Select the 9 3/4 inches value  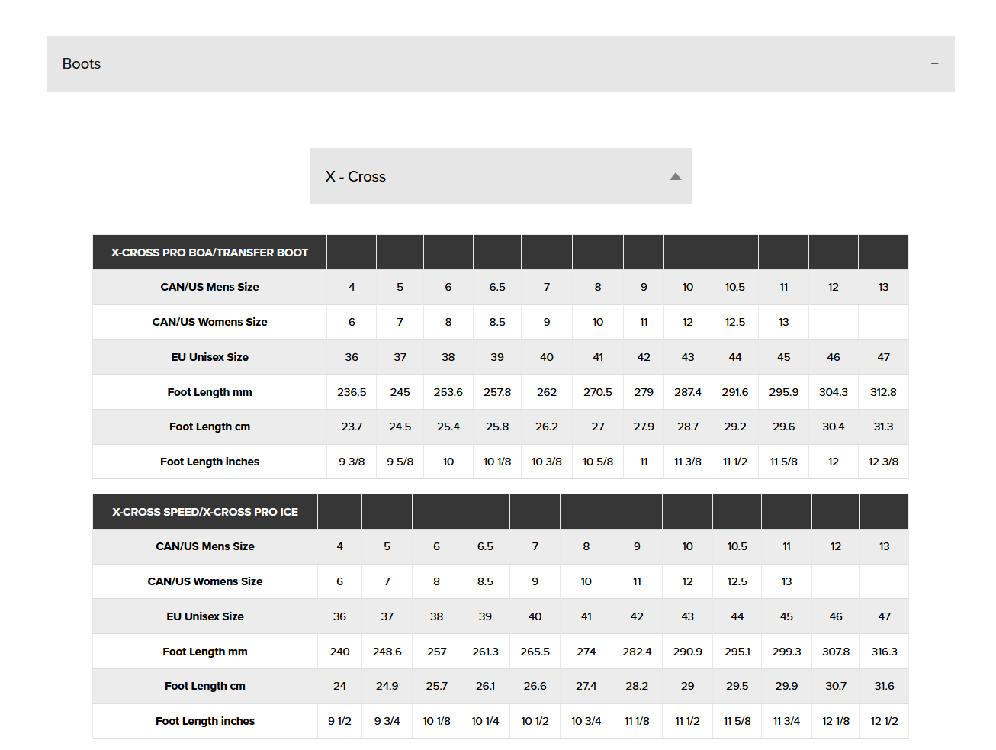[x=387, y=721]
